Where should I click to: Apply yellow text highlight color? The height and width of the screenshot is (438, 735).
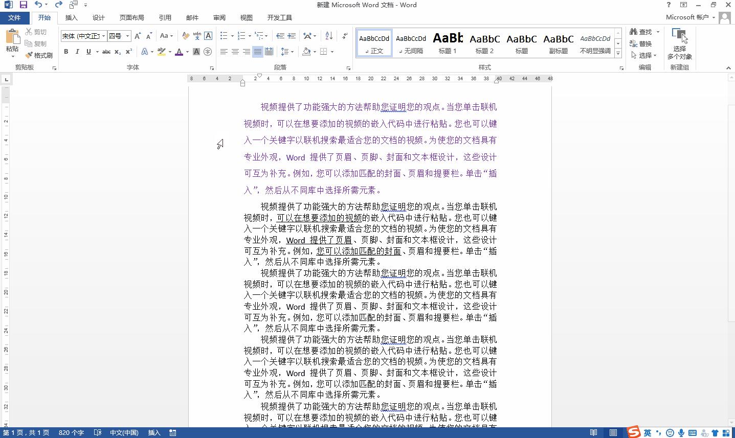(x=161, y=52)
